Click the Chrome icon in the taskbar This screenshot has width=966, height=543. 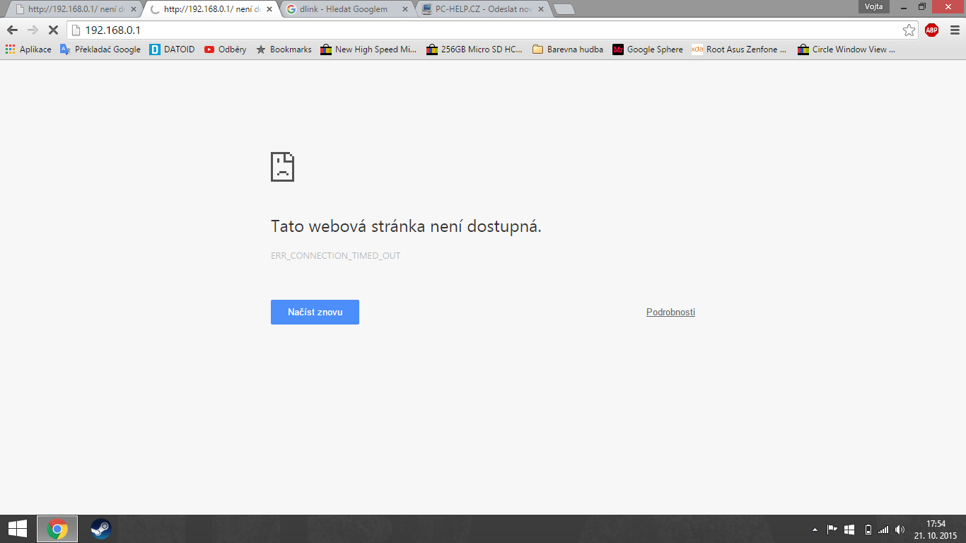click(57, 529)
